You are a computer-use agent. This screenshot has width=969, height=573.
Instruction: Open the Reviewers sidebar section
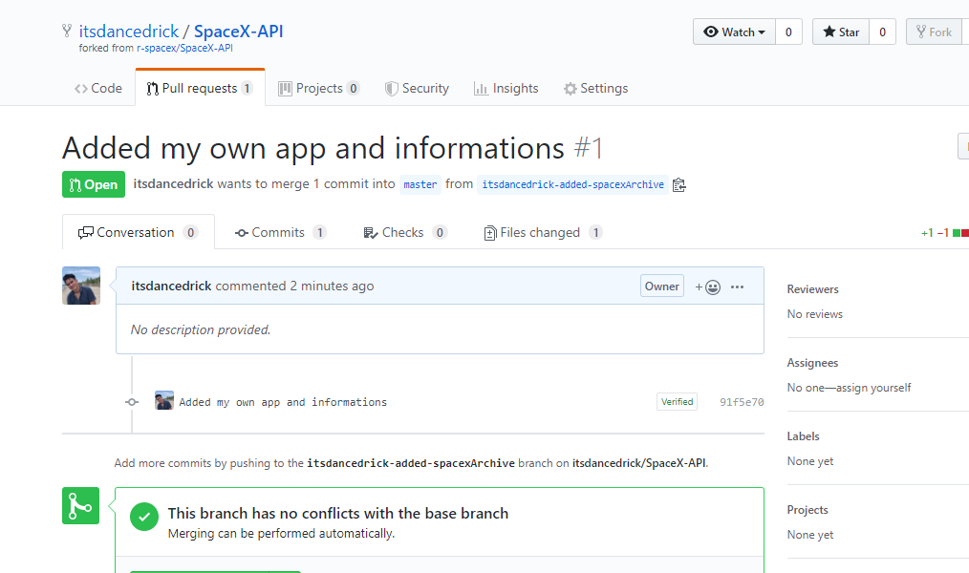(x=812, y=289)
